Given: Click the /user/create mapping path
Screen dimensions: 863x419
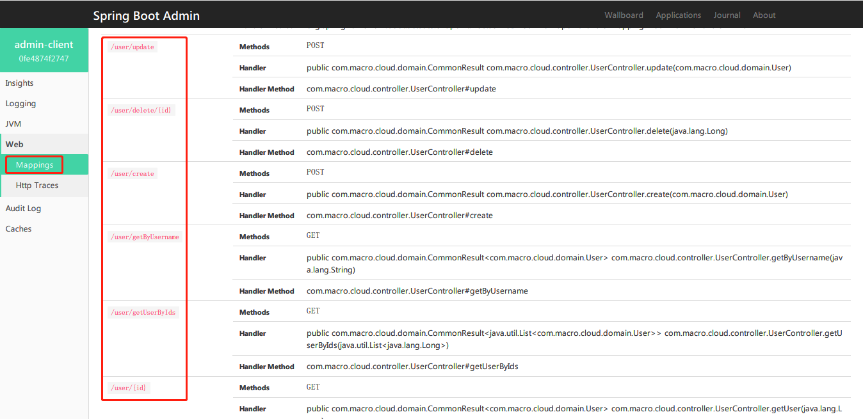Looking at the screenshot, I should click(133, 174).
